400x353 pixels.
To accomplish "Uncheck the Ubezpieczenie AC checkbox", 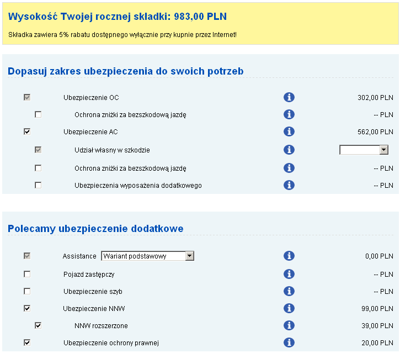I will click(27, 131).
